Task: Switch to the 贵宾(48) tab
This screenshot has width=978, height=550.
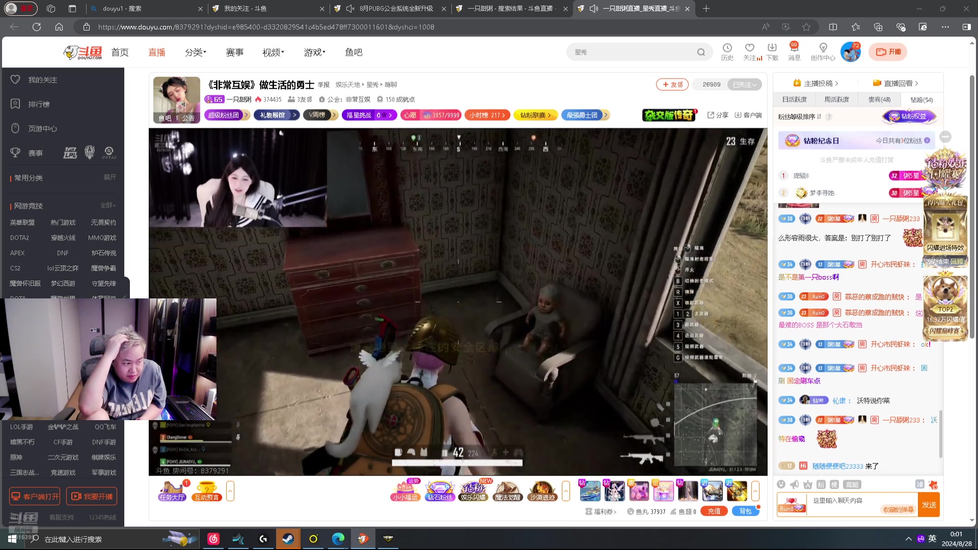Action: 879,100
